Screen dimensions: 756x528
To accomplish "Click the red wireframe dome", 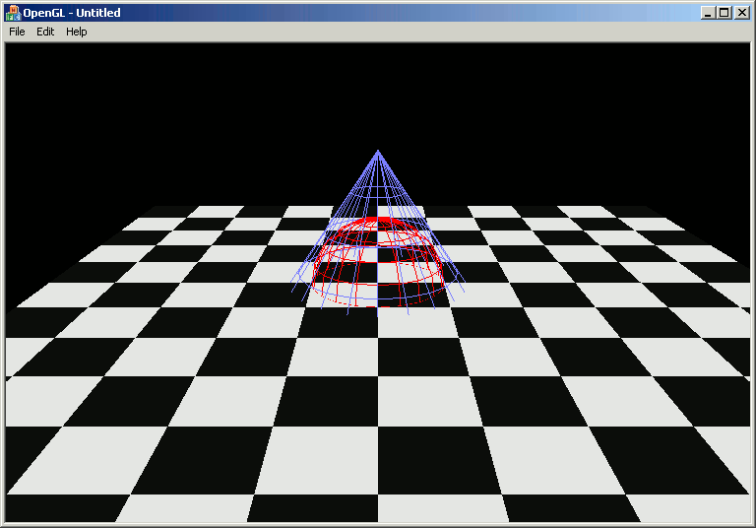I will [378, 262].
